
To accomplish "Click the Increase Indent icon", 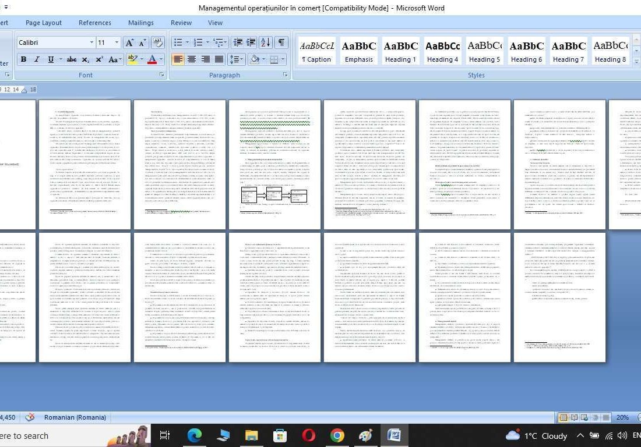I will (251, 42).
